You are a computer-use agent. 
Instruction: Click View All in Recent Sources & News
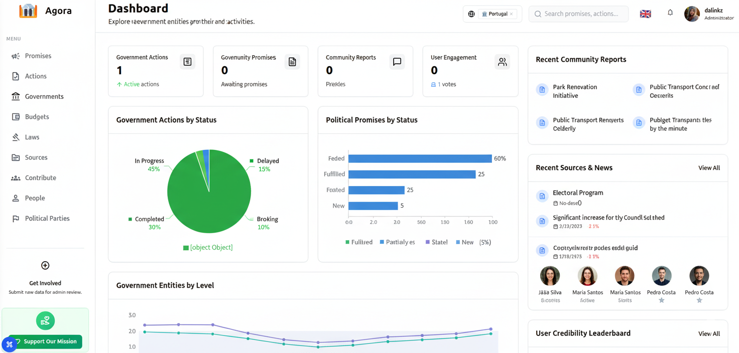click(x=708, y=168)
